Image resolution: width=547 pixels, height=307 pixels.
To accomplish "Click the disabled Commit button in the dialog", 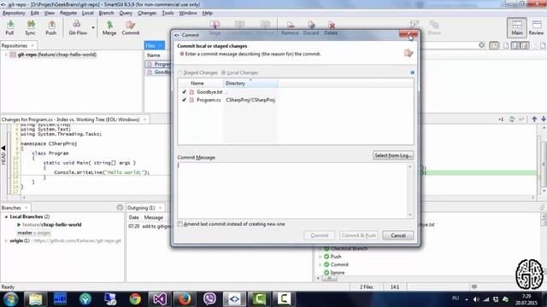I will 319,235.
